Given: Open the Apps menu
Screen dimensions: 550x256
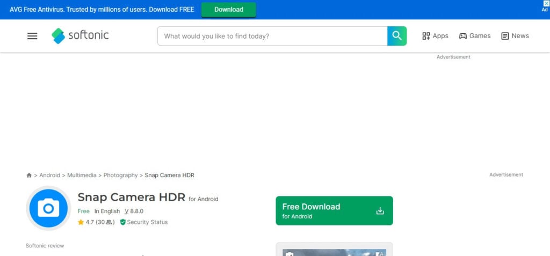Looking at the screenshot, I should tap(435, 36).
